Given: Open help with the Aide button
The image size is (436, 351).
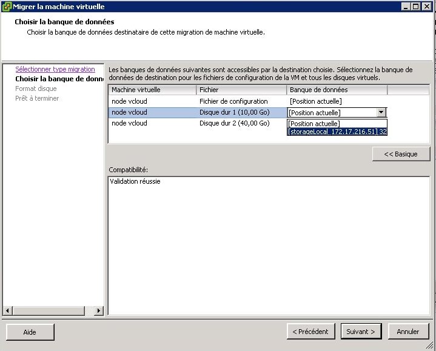Looking at the screenshot, I should [x=30, y=332].
